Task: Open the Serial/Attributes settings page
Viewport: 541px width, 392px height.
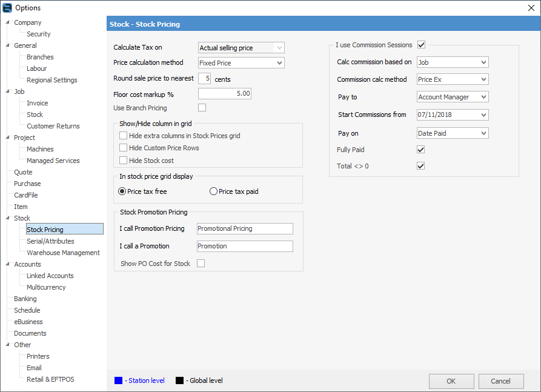Action: click(x=50, y=241)
